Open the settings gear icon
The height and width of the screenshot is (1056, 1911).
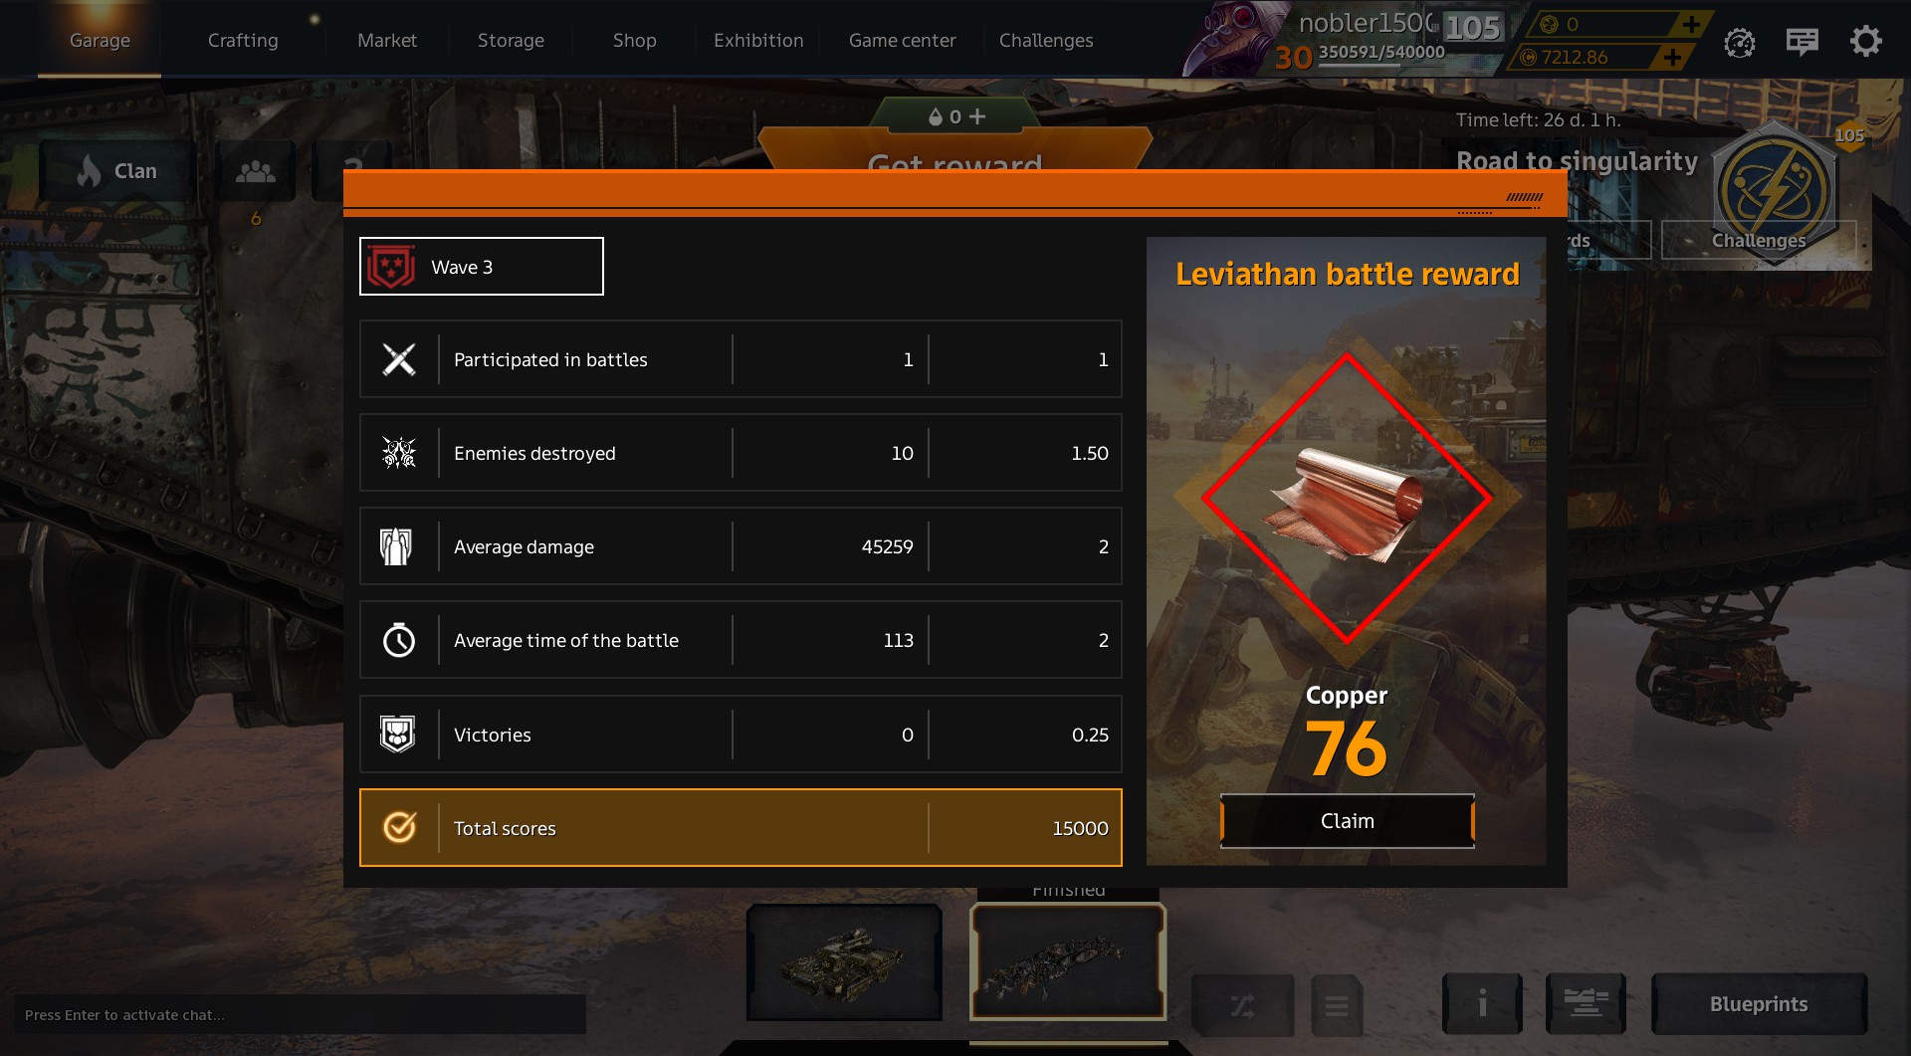(x=1865, y=41)
